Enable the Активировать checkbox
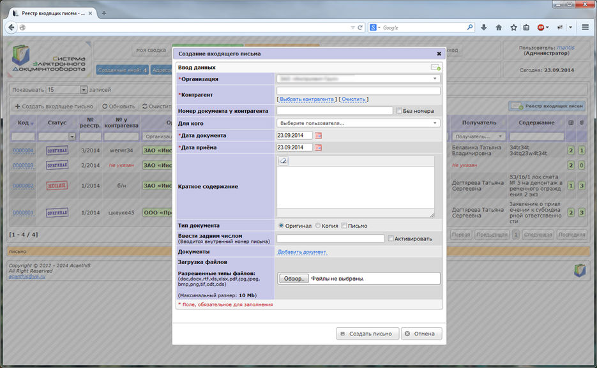 pyautogui.click(x=391, y=239)
